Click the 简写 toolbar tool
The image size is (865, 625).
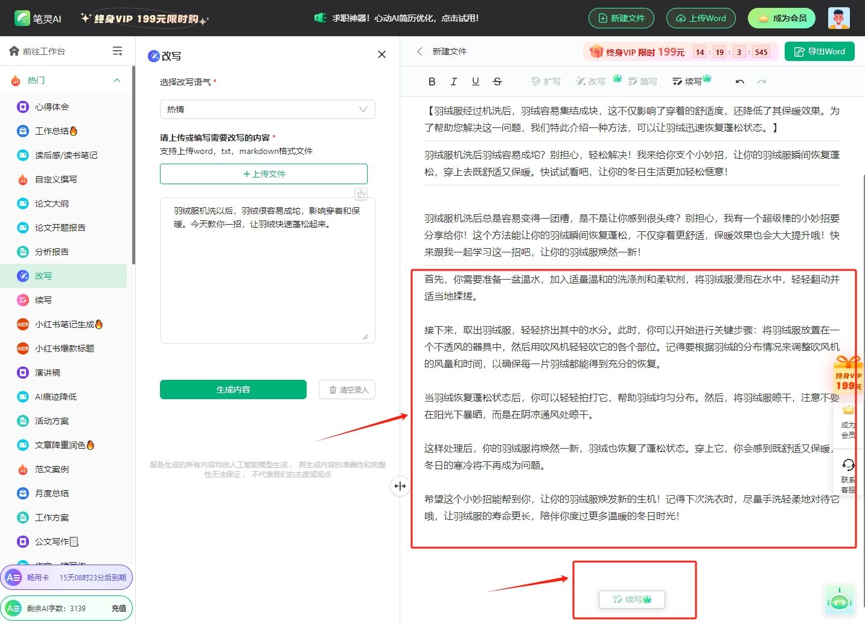(x=642, y=82)
